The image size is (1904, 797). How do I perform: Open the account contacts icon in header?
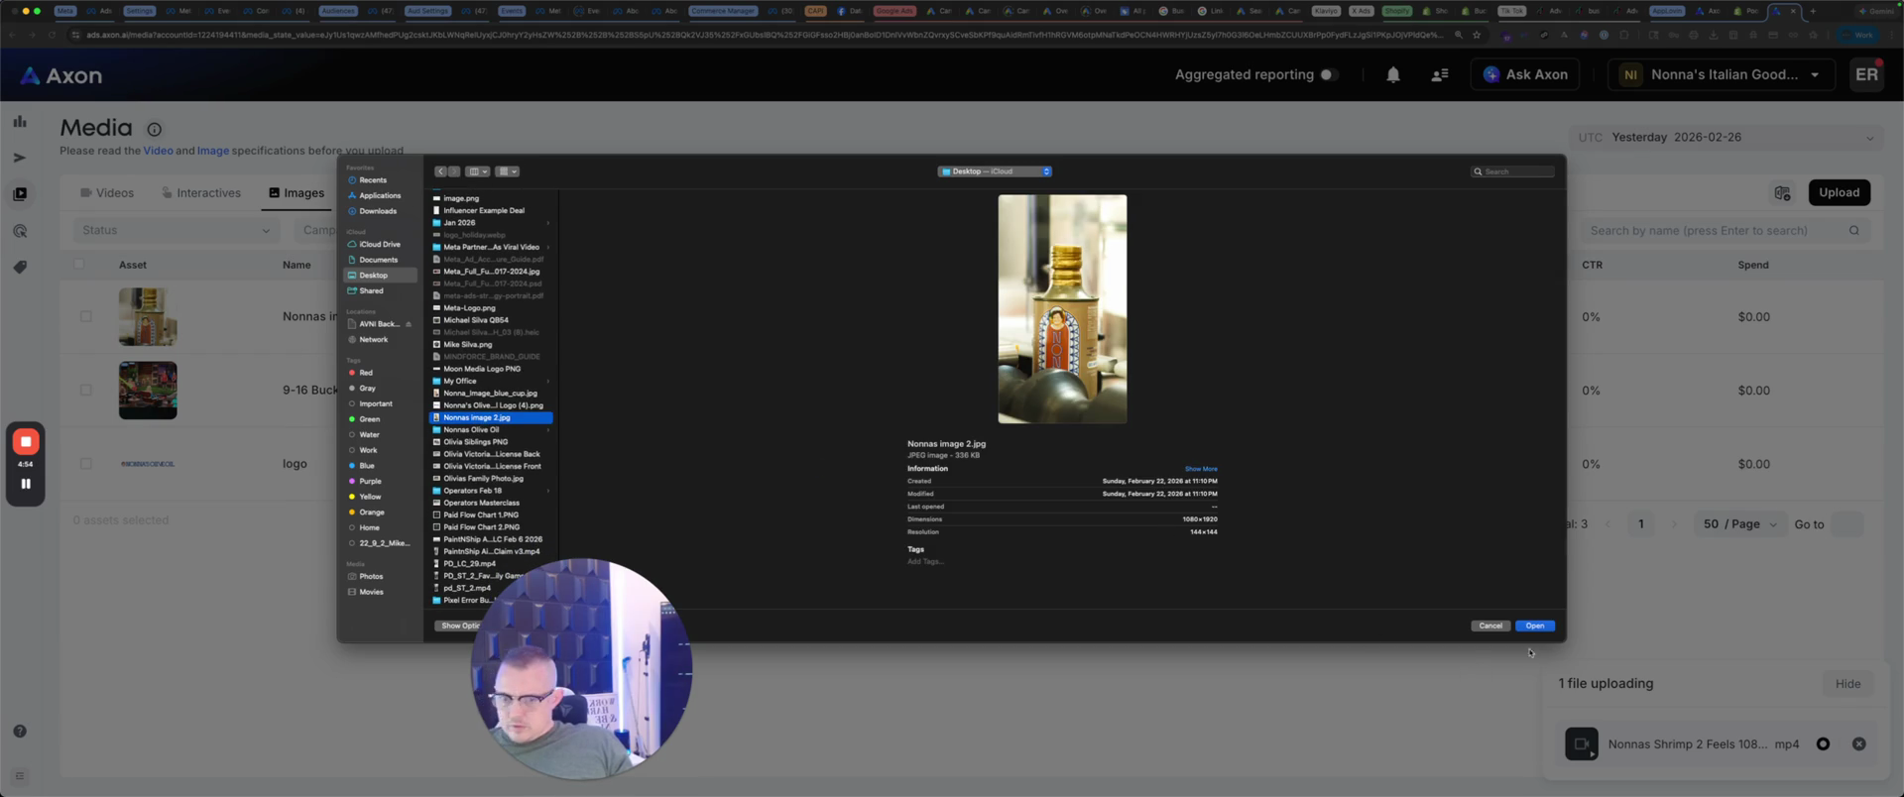(x=1439, y=75)
